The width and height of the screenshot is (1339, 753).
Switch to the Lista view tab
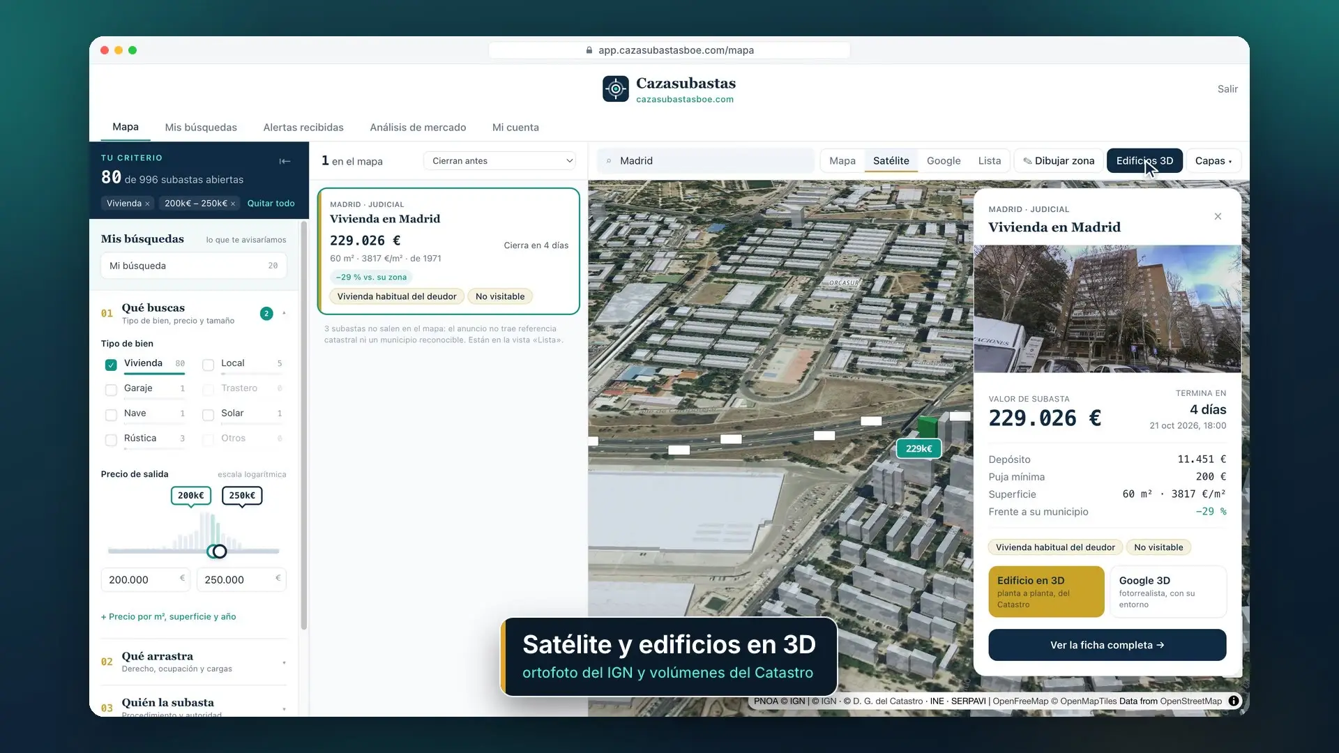989,161
